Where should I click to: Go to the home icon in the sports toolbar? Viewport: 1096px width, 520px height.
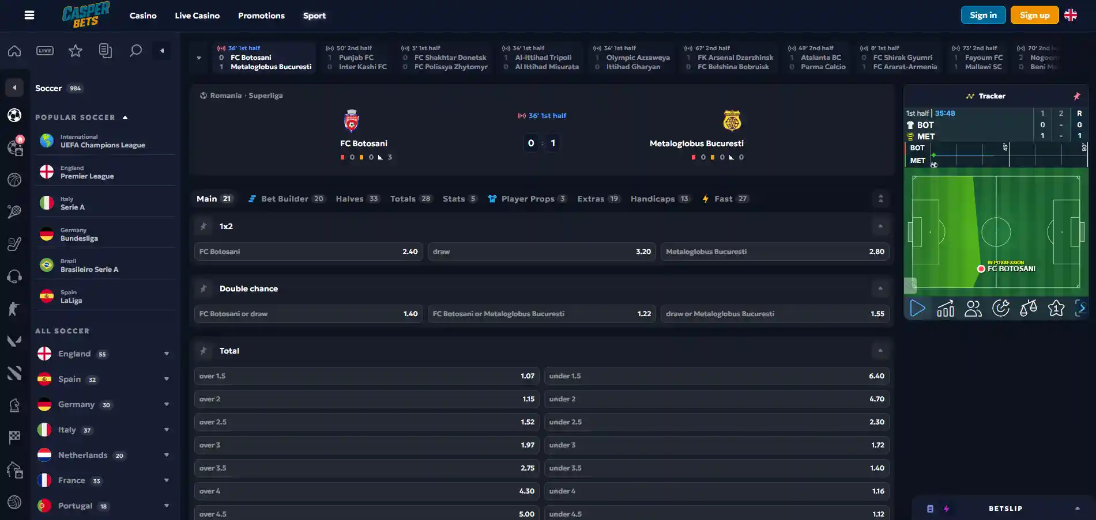(14, 51)
